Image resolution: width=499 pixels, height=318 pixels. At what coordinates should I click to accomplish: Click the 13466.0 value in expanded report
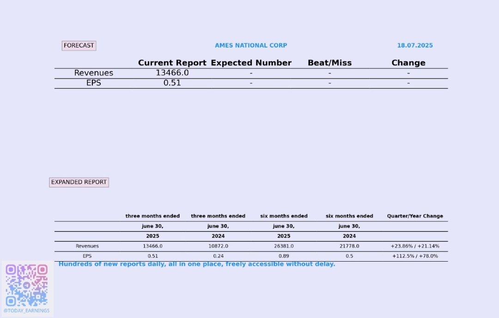153,246
